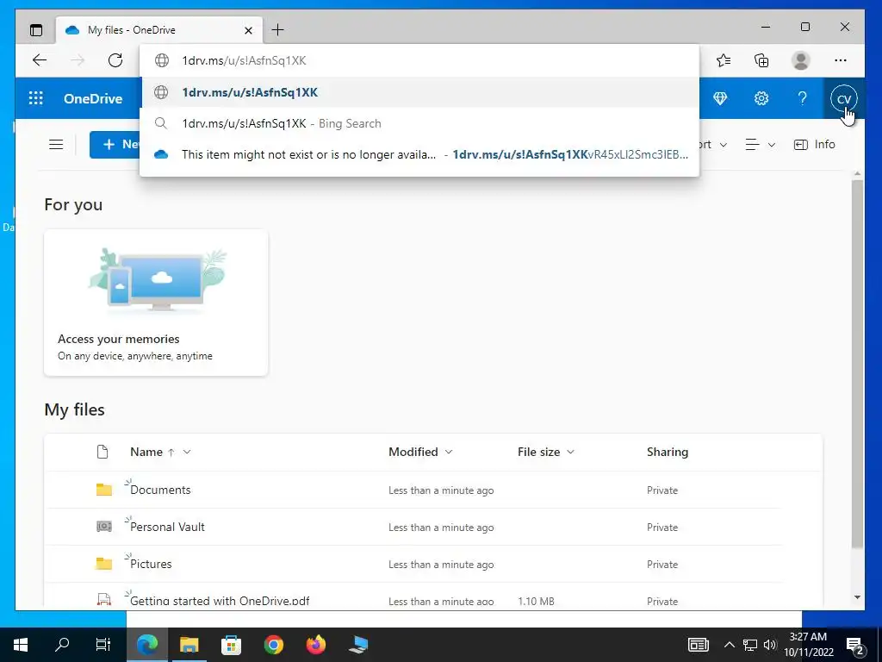The image size is (882, 662).
Task: Select the 'This item might not exist' suggestion
Action: [x=419, y=154]
